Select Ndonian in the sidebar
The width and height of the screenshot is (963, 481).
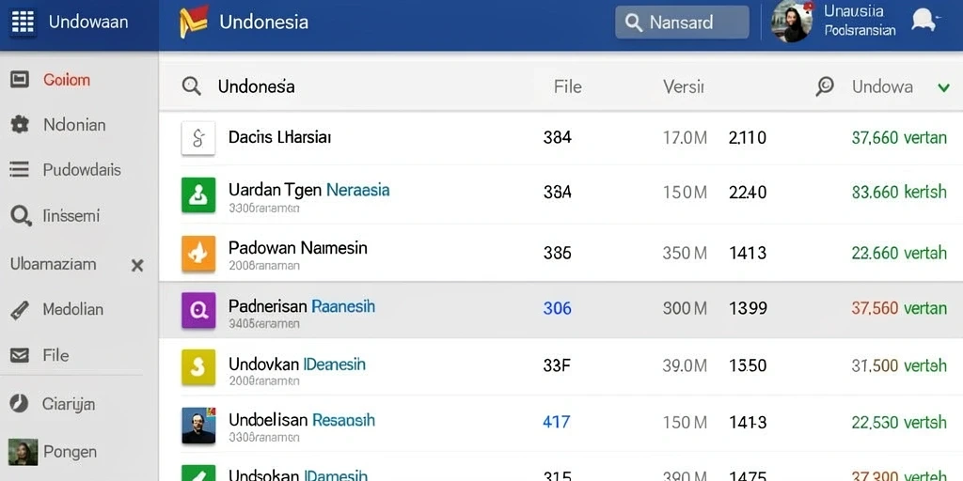click(x=74, y=125)
